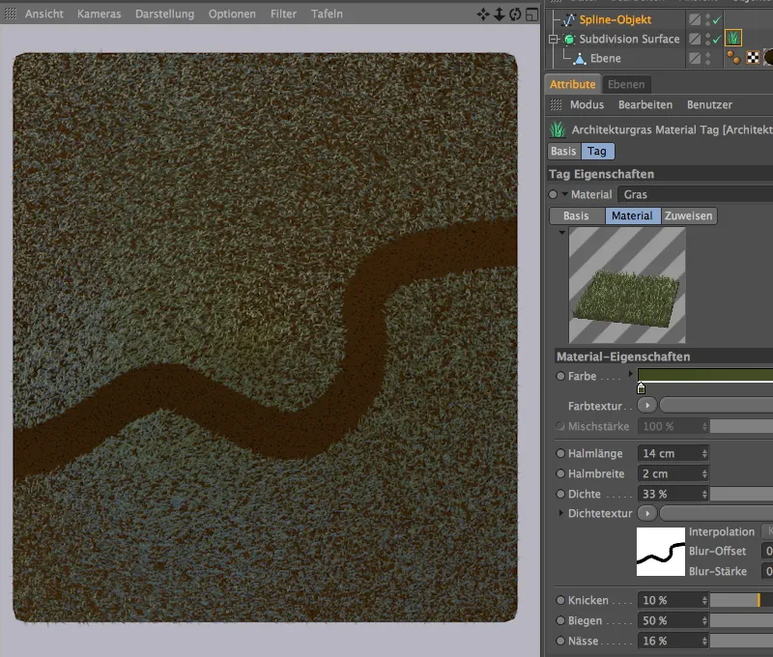Click the viewport rotate icon
Viewport: 773px width, 657px height.
[x=514, y=14]
